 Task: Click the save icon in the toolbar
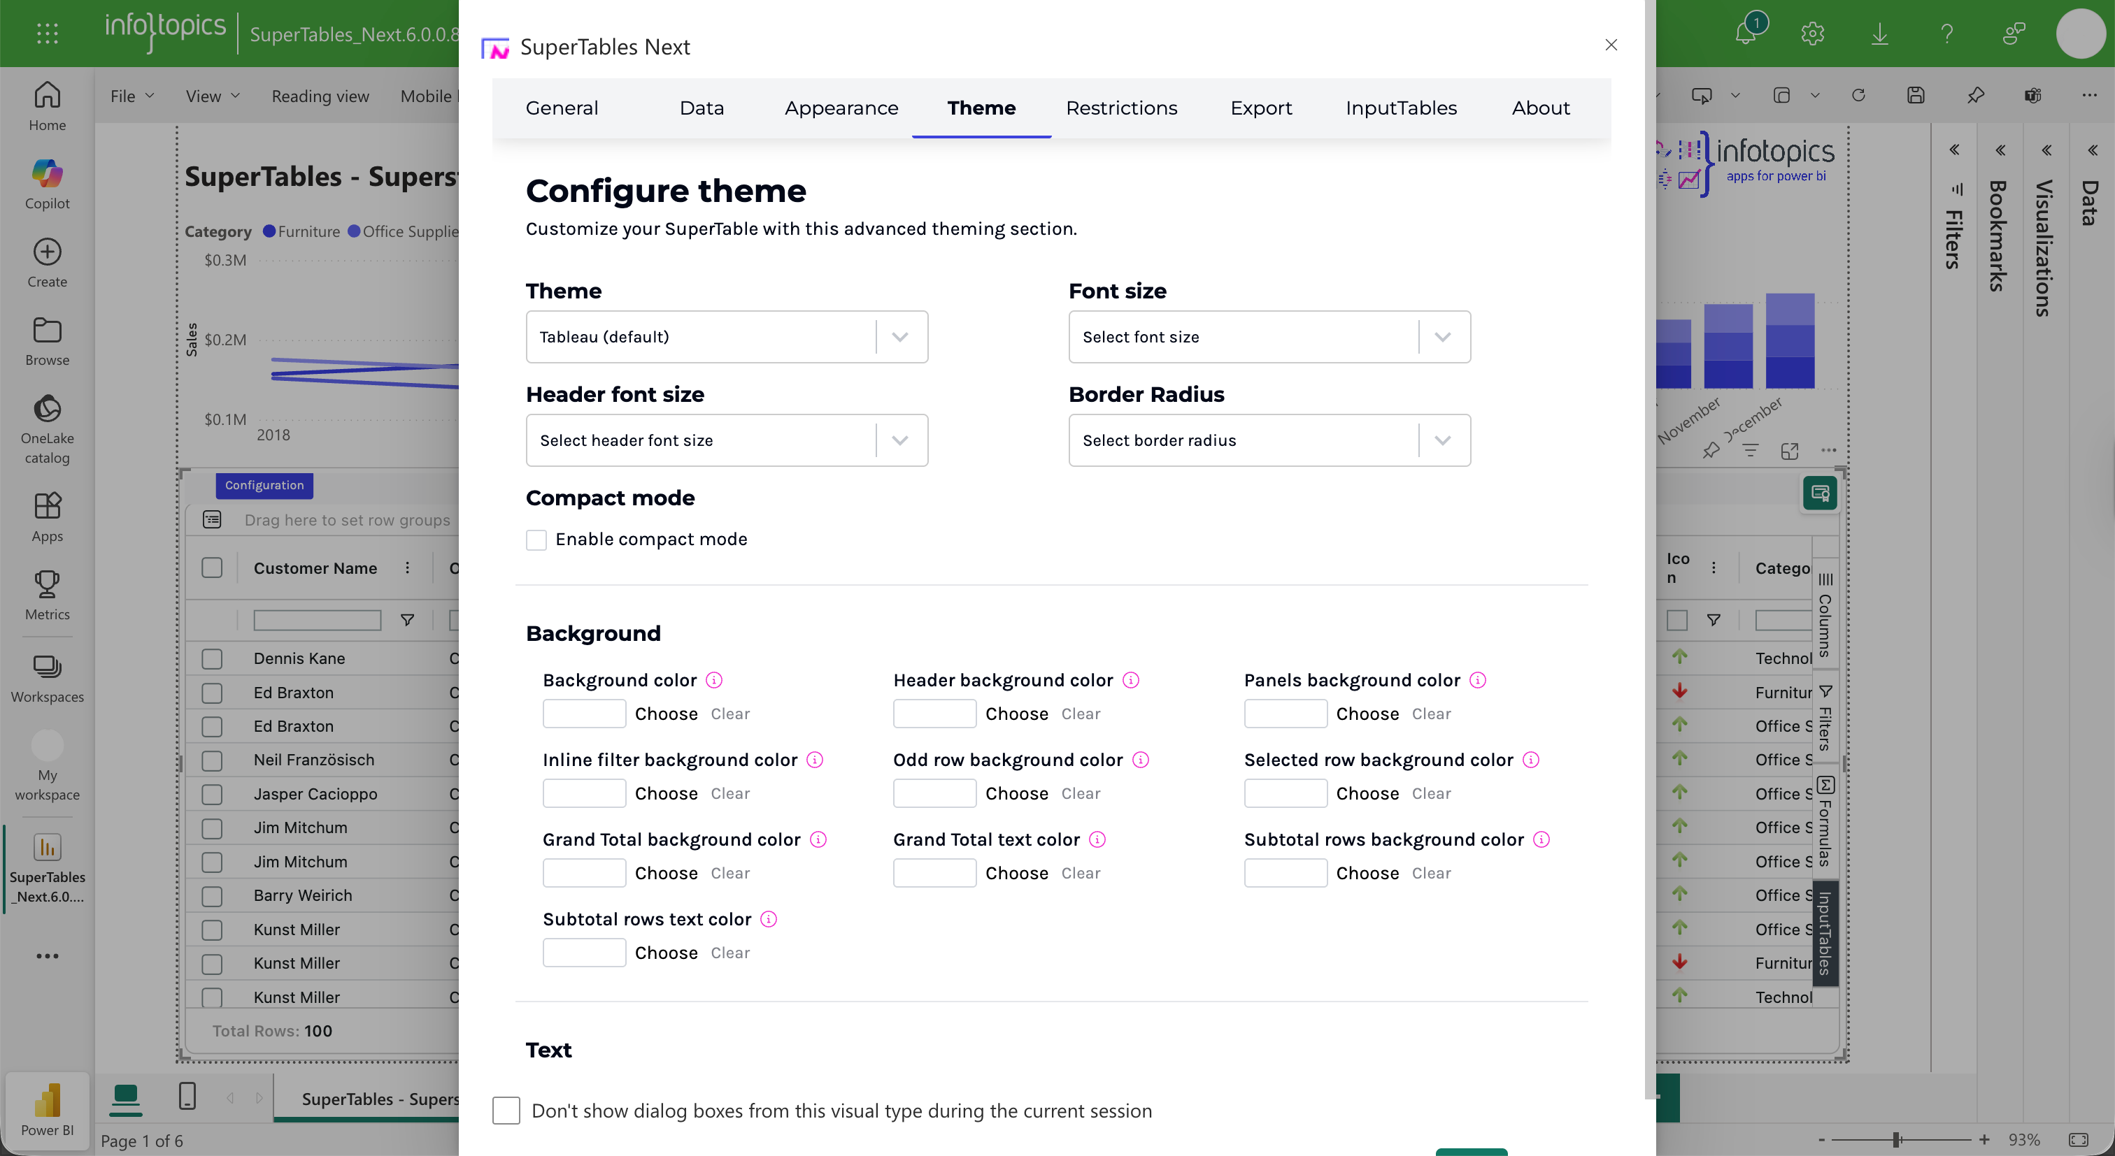tap(1916, 95)
